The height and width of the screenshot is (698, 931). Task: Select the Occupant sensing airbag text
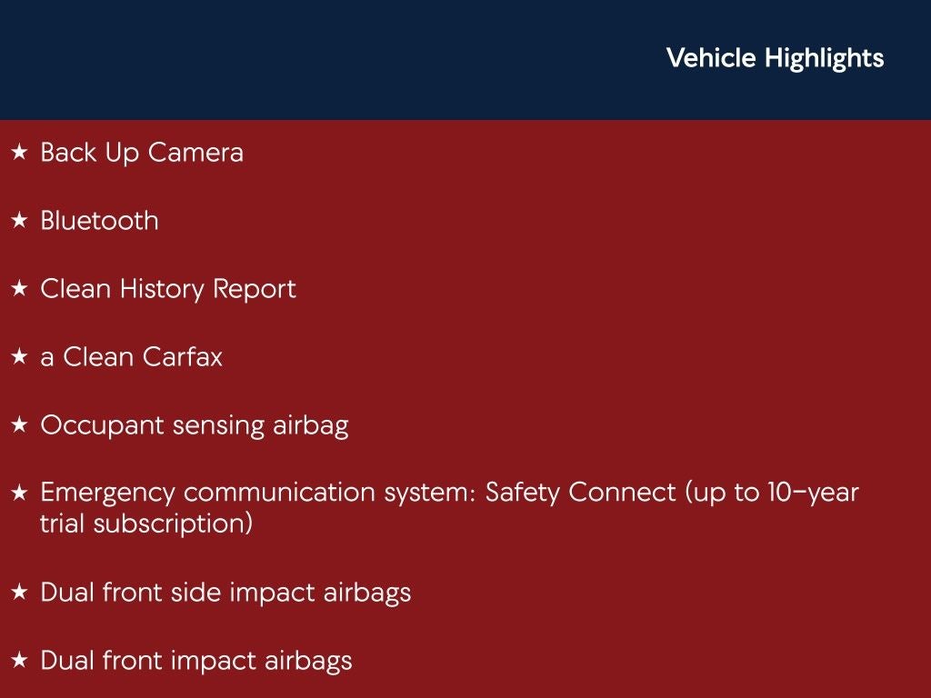(x=195, y=425)
